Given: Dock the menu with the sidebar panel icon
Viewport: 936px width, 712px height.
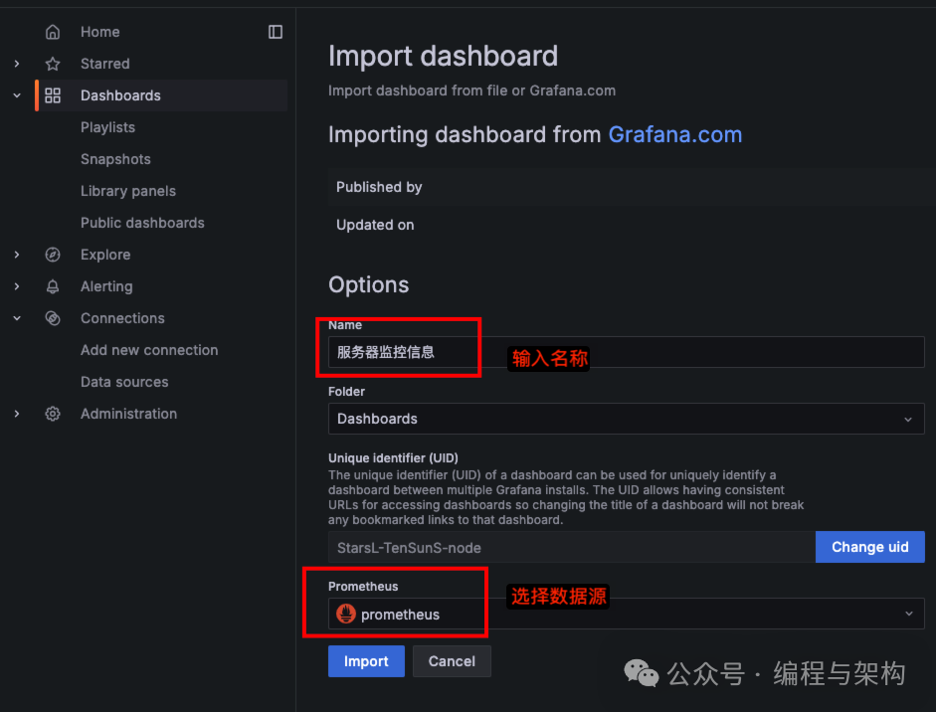Looking at the screenshot, I should [x=276, y=32].
